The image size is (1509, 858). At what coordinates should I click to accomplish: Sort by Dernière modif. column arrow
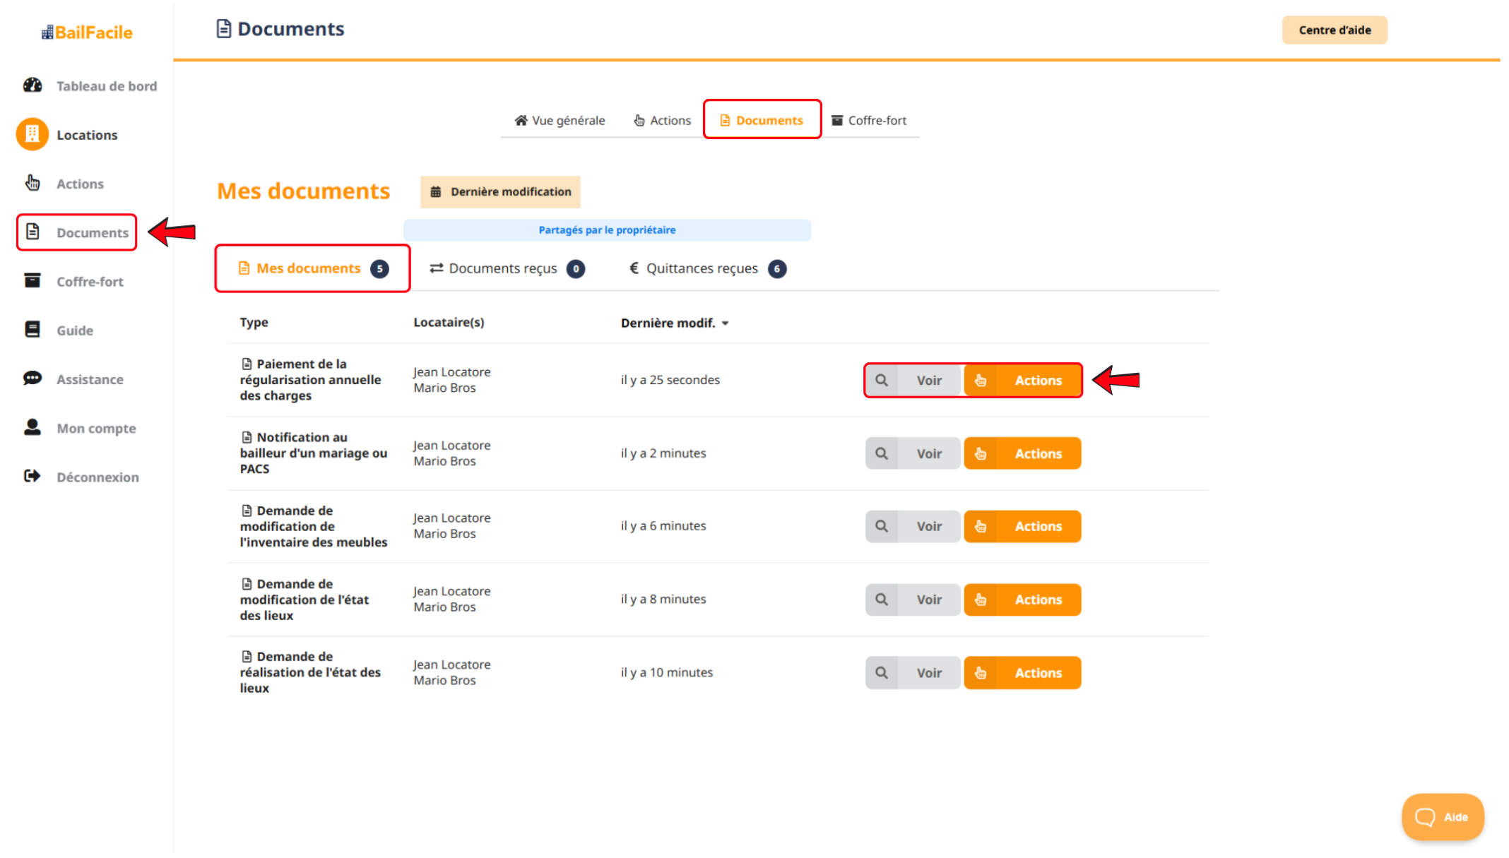(726, 323)
